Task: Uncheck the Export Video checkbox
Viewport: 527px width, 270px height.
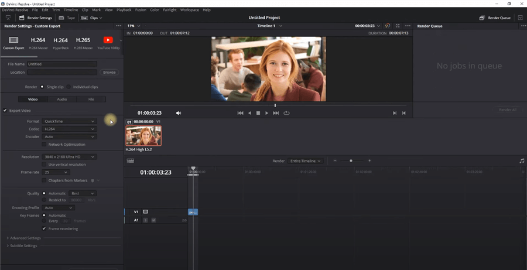Action: [5, 110]
